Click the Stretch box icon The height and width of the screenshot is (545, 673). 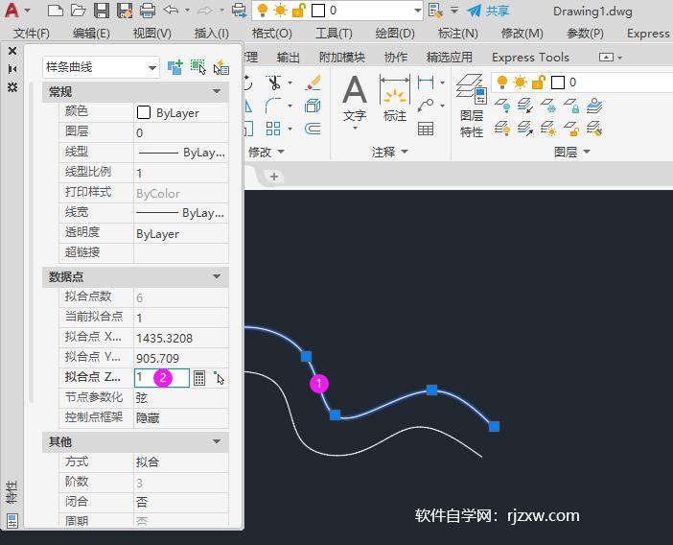click(248, 129)
